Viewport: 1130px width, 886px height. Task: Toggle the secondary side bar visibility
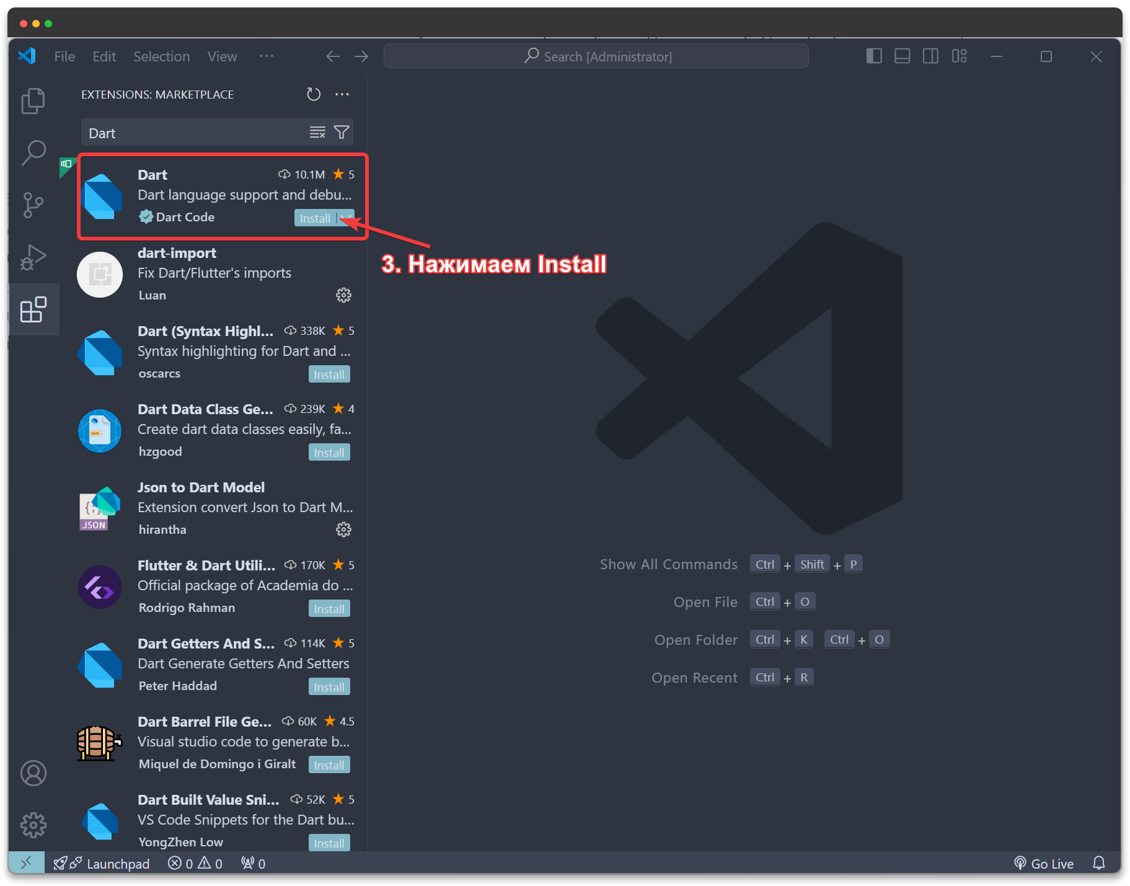[x=930, y=56]
